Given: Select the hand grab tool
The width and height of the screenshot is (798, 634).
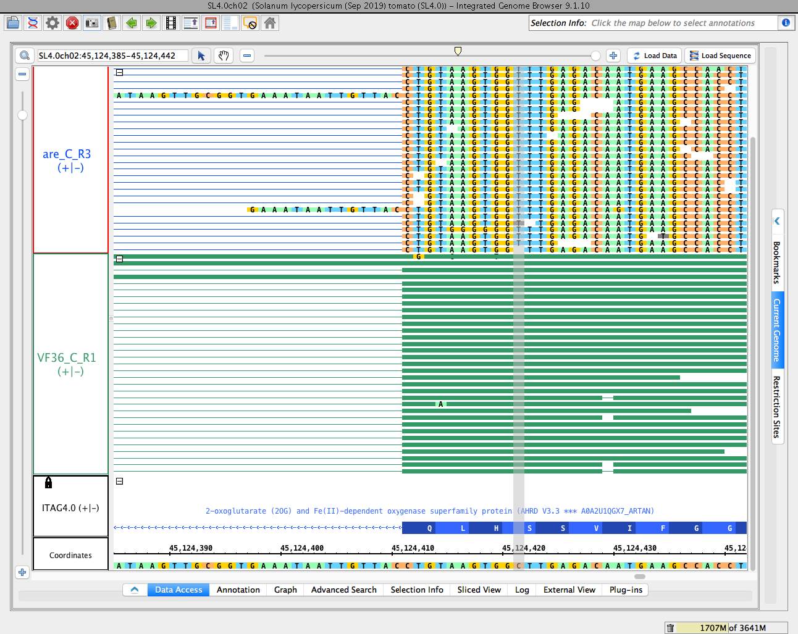Looking at the screenshot, I should coord(224,56).
